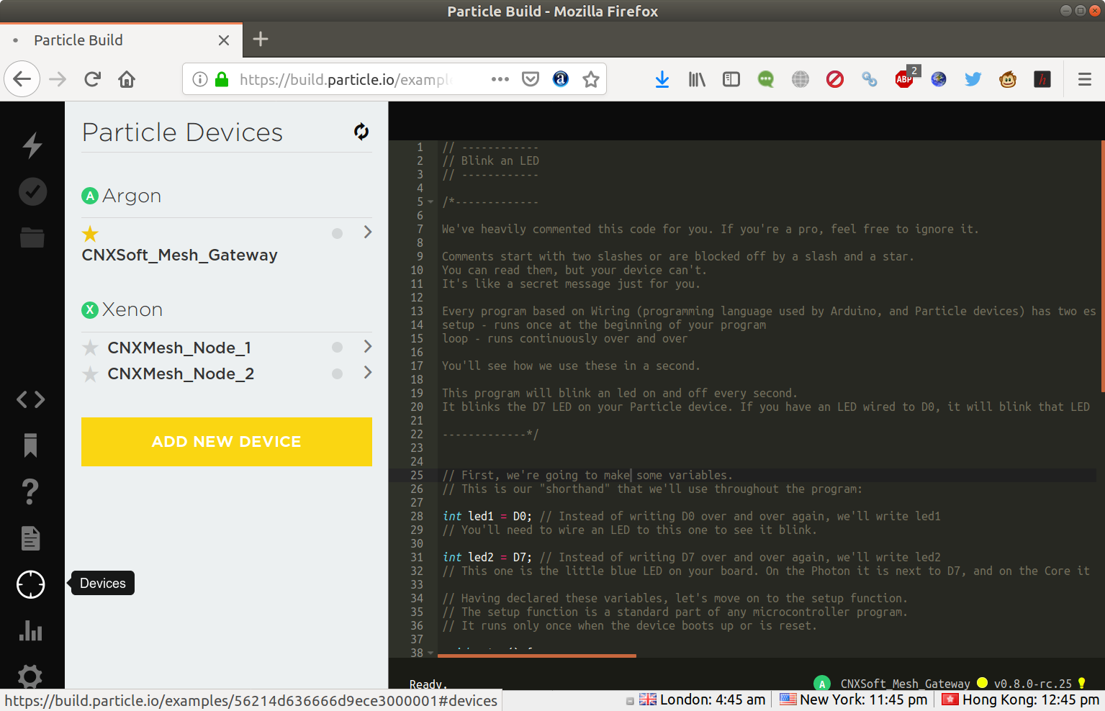This screenshot has height=711, width=1105.
Task: Click the lightbulb icon in the status bar
Action: click(x=1081, y=683)
